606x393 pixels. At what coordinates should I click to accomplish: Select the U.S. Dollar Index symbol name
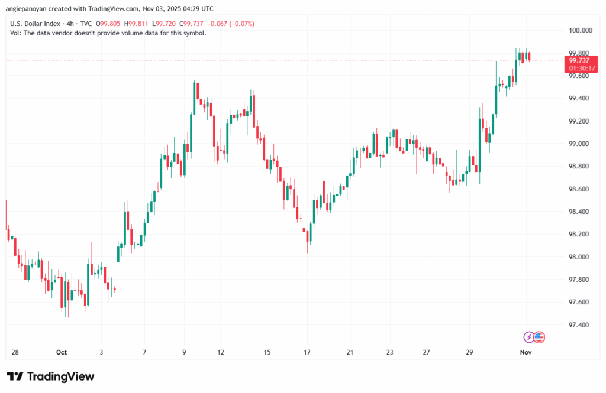[36, 23]
